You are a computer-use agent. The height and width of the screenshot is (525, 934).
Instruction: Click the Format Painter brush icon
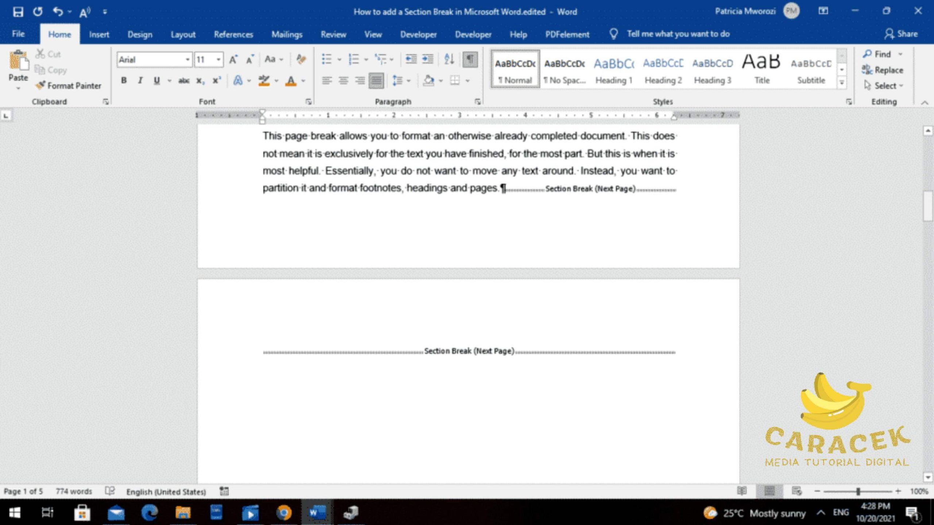click(40, 85)
